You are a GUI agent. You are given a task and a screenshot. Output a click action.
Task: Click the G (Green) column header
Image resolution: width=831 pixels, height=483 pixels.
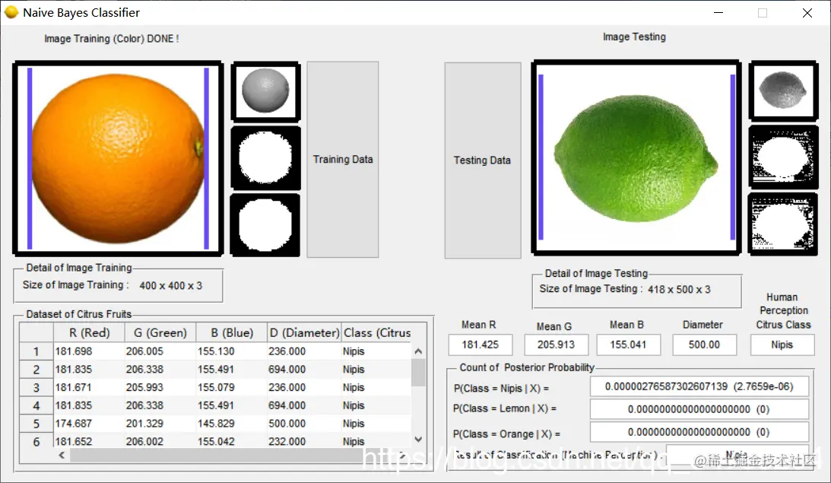[160, 333]
